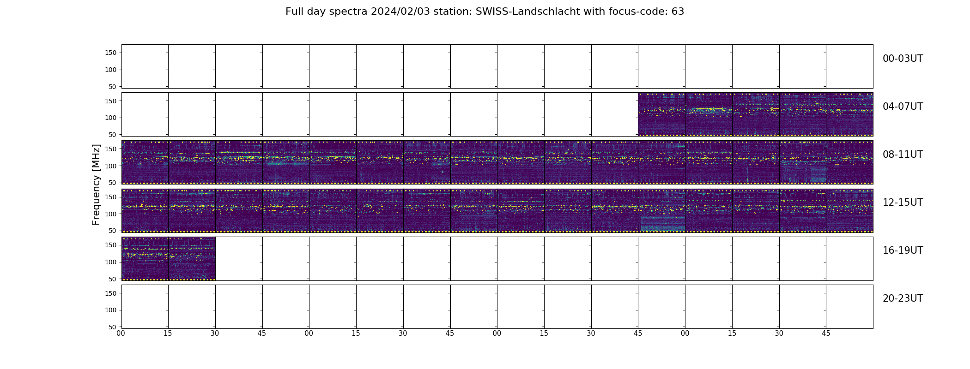Click the spectrogram data in the 04-07UT row
Image resolution: width=970 pixels, height=369 pixels.
(755, 114)
